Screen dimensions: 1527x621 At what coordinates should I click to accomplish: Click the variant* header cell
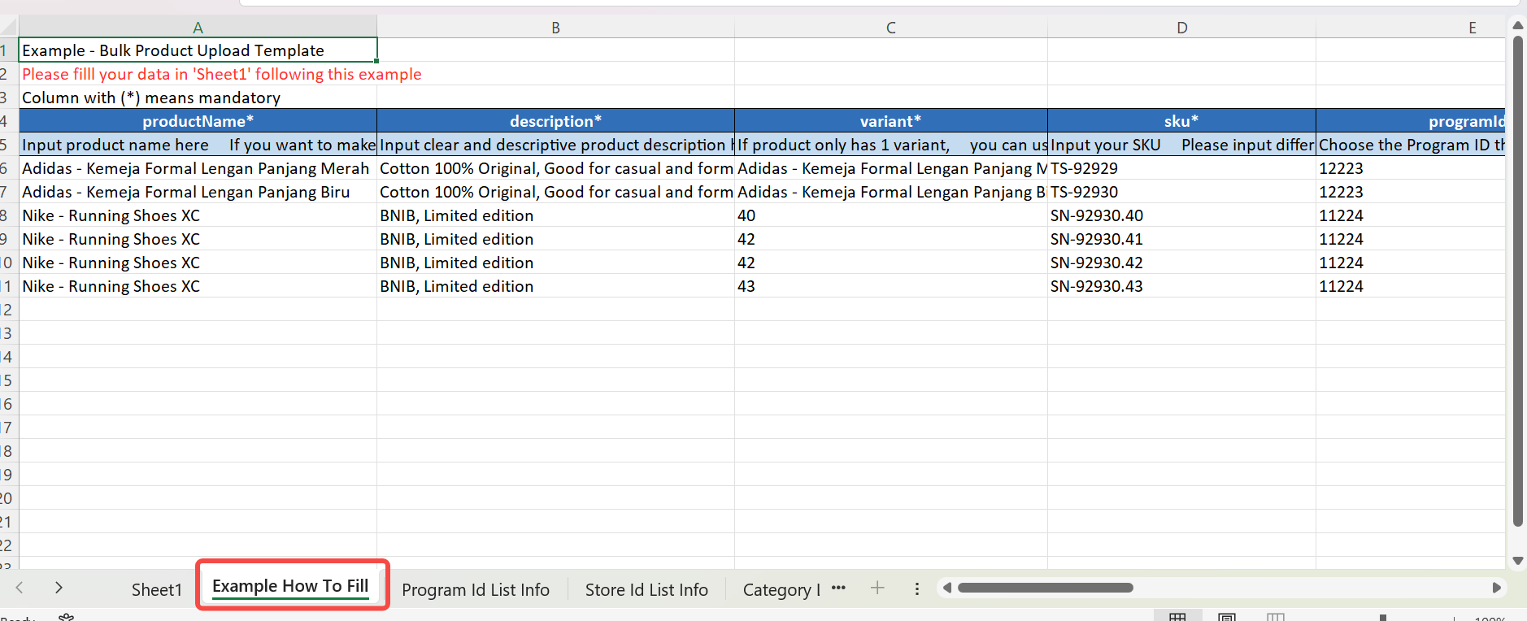point(891,121)
